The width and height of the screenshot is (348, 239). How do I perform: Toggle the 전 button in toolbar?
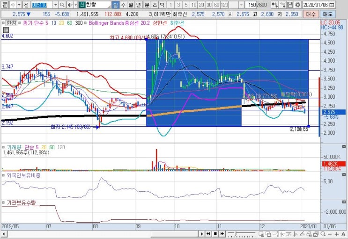[26, 5]
